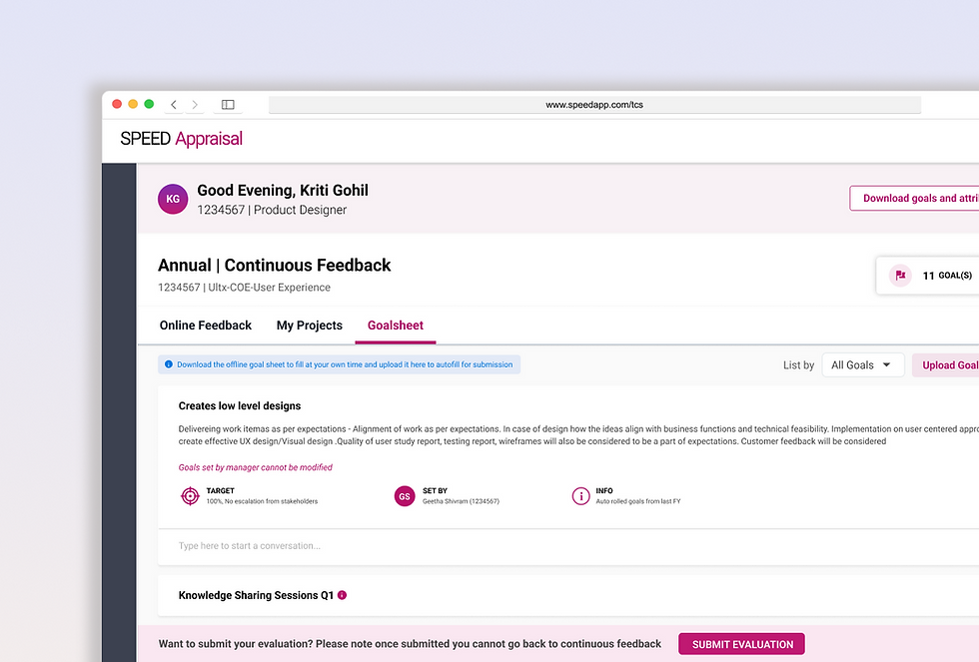The height and width of the screenshot is (662, 979).
Task: Go forward using browser forward arrow
Action: [x=195, y=105]
